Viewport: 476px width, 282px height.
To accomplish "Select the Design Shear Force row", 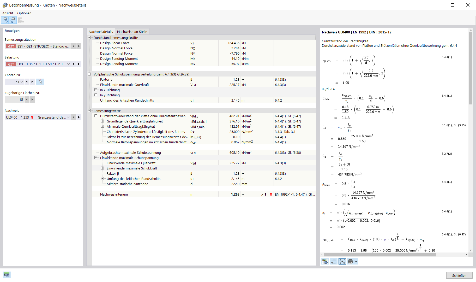I will [x=204, y=43].
